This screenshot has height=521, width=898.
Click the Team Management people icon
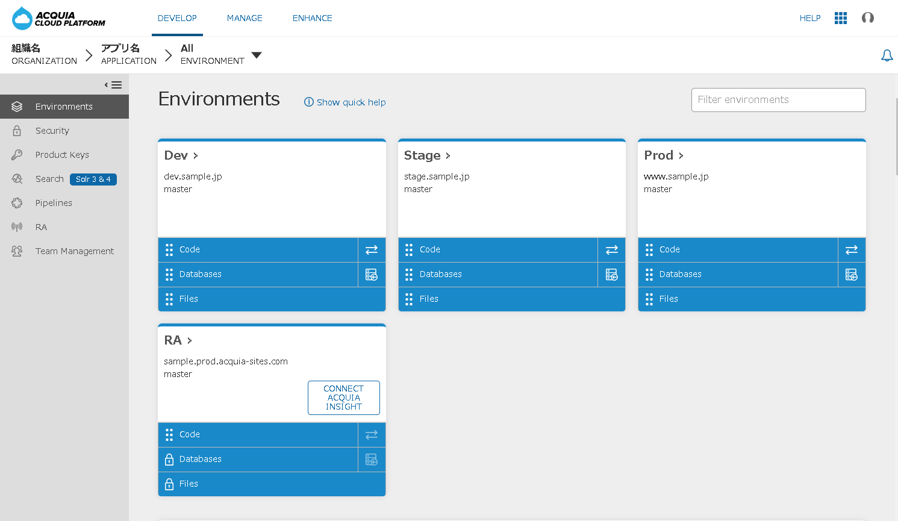(x=17, y=251)
